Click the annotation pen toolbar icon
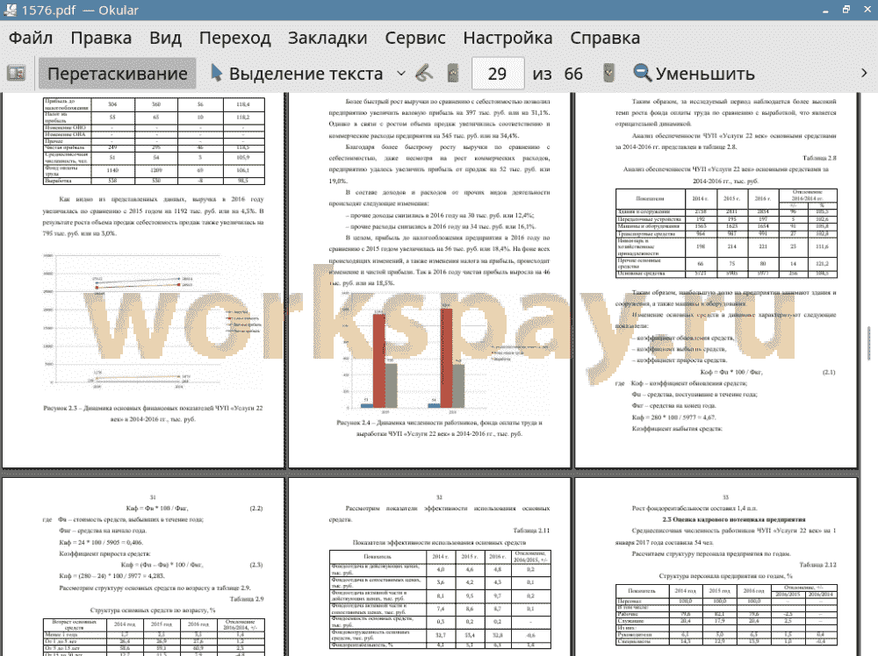 click(424, 74)
